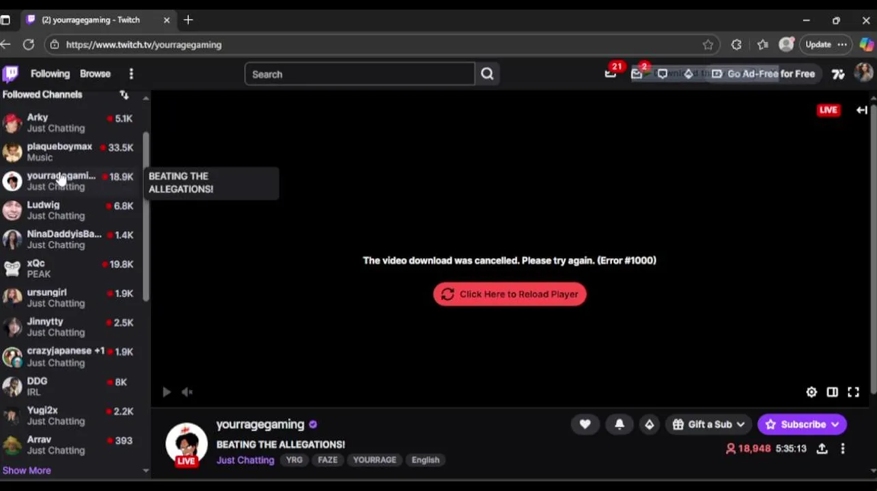Open inbox notifications with 2 badge

[637, 74]
